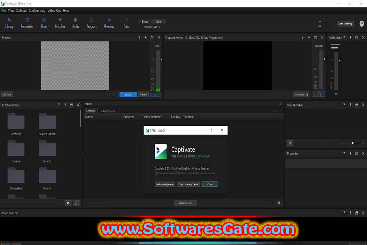Open help for the Program Monitor panel
This screenshot has width=367, height=245.
point(302,37)
